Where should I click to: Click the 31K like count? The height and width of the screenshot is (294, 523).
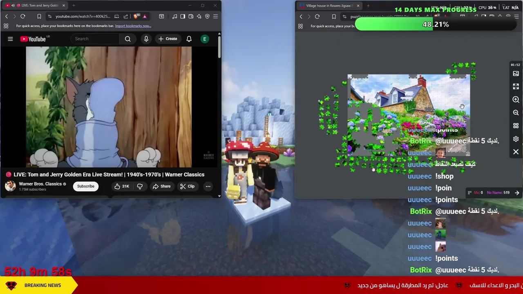(x=125, y=186)
